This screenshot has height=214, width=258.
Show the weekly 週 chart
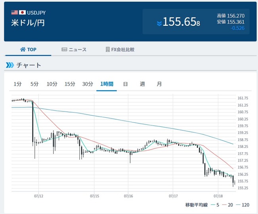click(142, 84)
